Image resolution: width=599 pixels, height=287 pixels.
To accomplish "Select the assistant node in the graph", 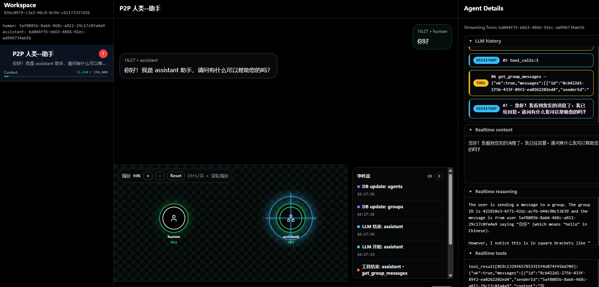I will pos(291,218).
